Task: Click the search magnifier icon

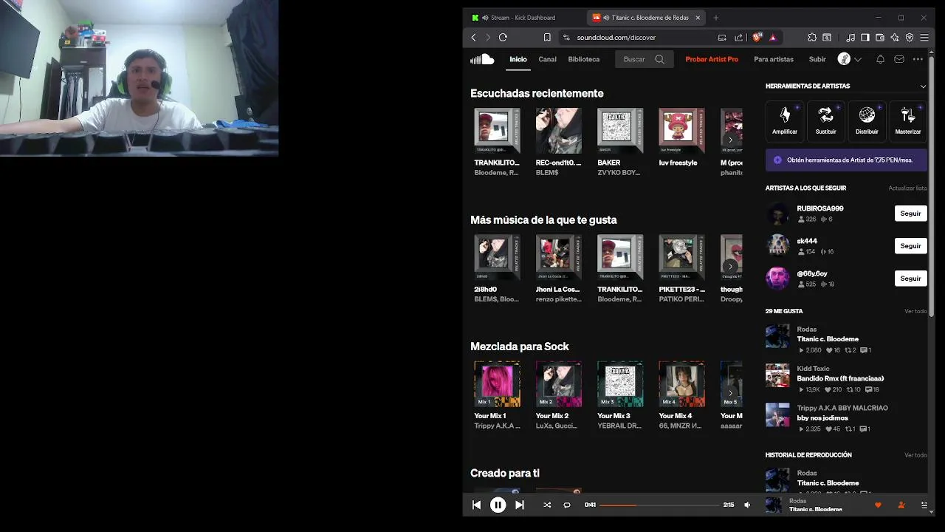Action: coord(659,59)
